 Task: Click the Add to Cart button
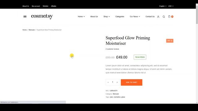coord(131,82)
